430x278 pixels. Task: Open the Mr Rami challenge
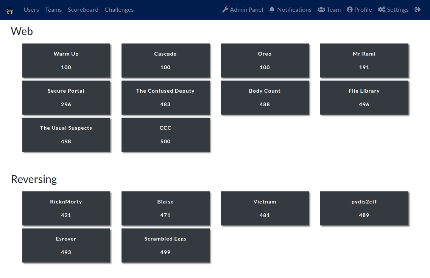(x=364, y=61)
